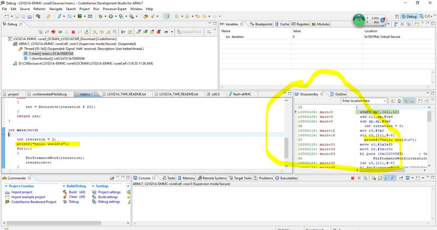Click Step Return in Debug toolbar
The height and width of the screenshot is (230, 437).
pyautogui.click(x=108, y=32)
